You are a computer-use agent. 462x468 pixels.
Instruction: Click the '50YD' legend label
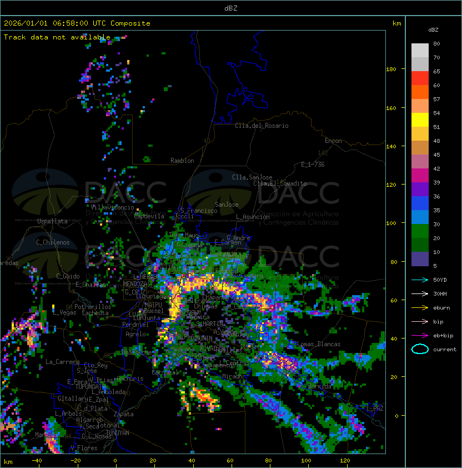point(440,280)
